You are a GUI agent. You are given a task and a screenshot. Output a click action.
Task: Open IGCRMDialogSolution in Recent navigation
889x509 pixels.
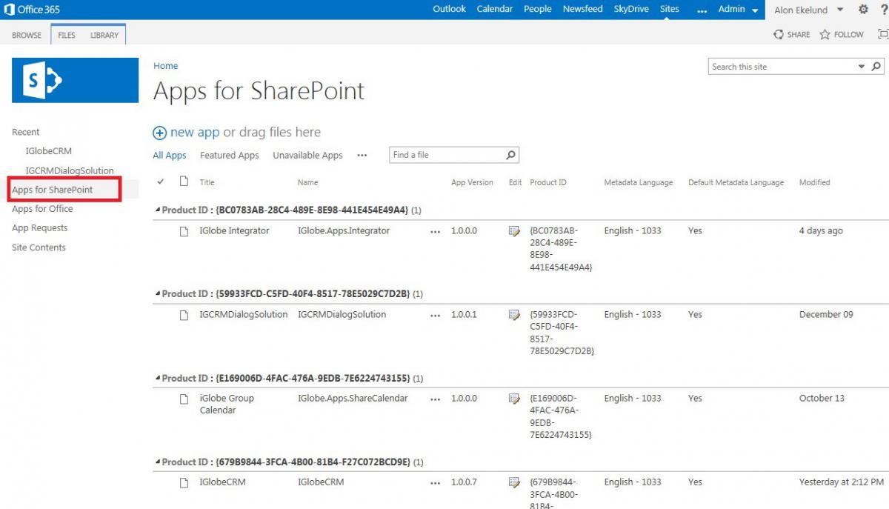coord(70,170)
